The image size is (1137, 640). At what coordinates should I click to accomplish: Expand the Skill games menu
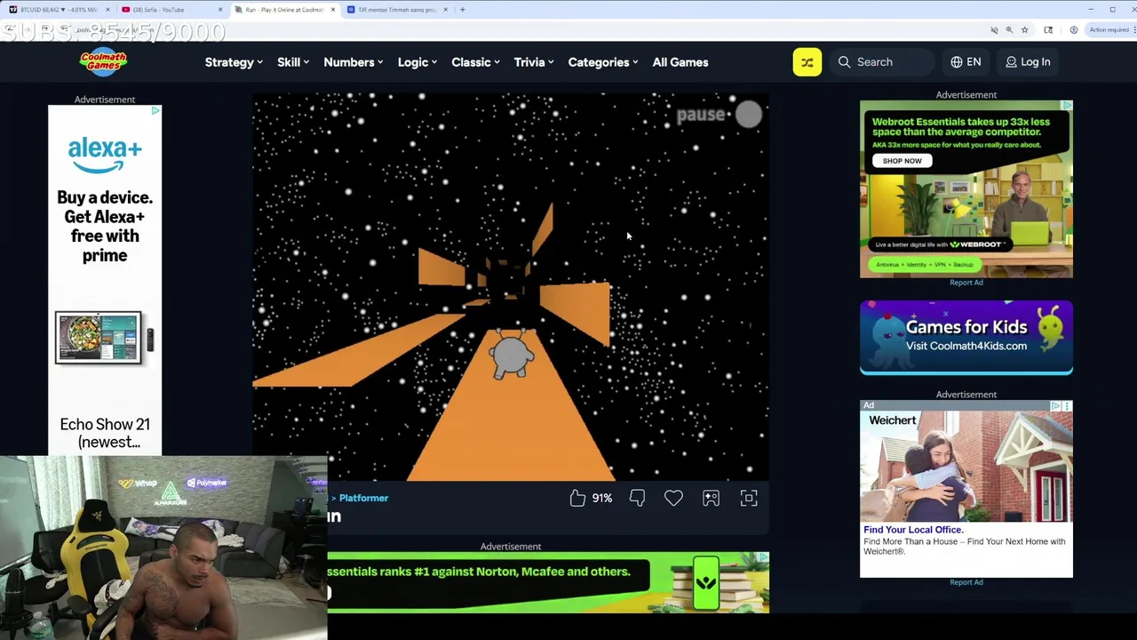pos(293,62)
